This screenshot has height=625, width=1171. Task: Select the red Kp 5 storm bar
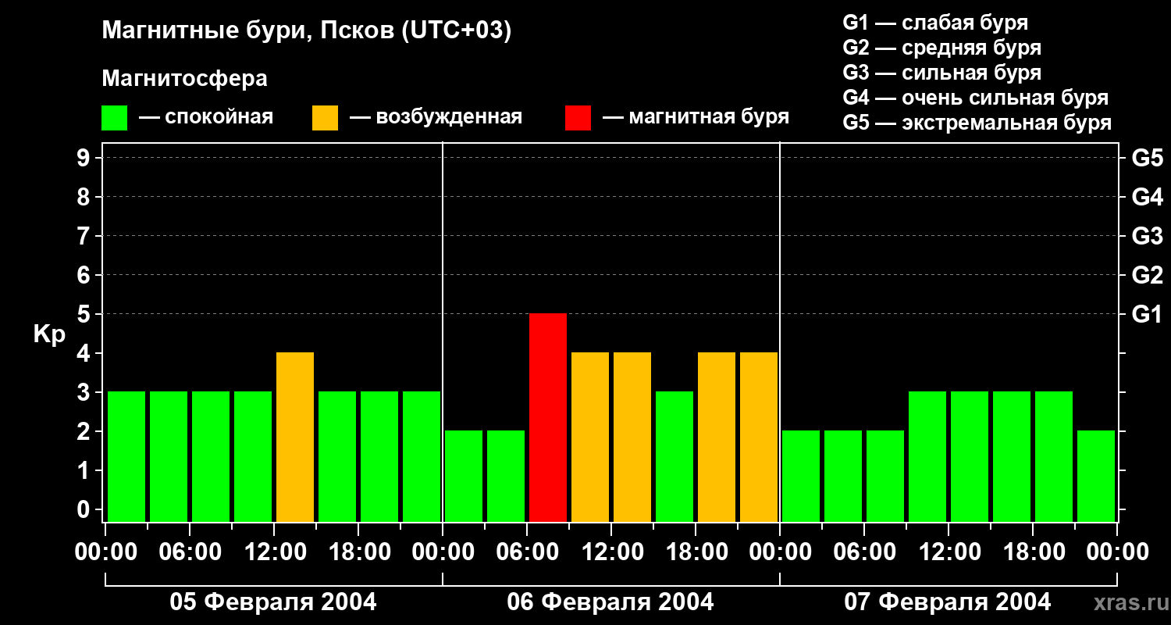(x=548, y=417)
